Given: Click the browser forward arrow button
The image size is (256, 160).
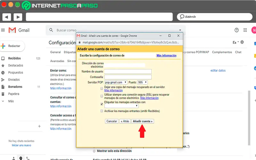Looking at the screenshot, I should (18, 17).
